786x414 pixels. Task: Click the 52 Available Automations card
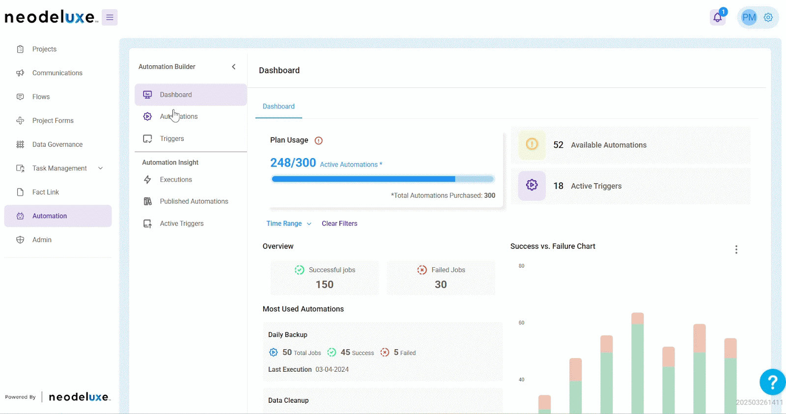631,145
